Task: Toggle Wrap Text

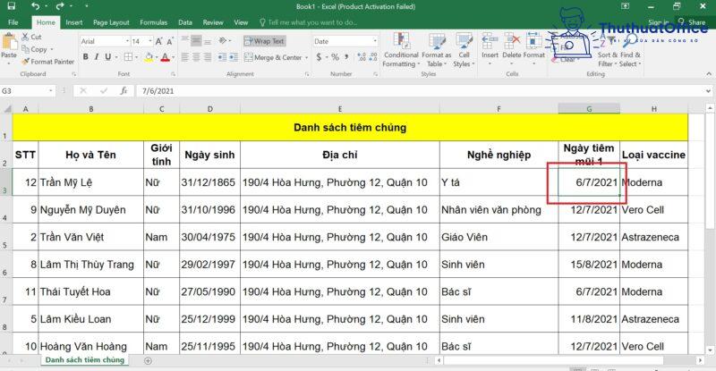Action: [264, 41]
